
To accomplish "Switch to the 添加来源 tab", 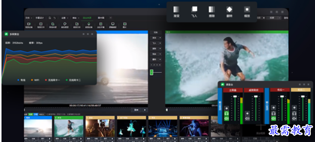I will 87,18.
